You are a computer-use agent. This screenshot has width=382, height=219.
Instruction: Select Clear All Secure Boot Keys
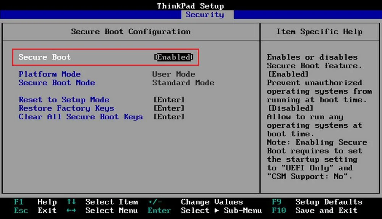pos(81,117)
